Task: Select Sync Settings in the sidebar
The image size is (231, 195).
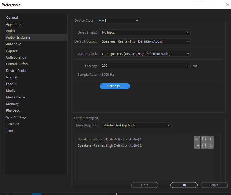Action: (x=36, y=117)
